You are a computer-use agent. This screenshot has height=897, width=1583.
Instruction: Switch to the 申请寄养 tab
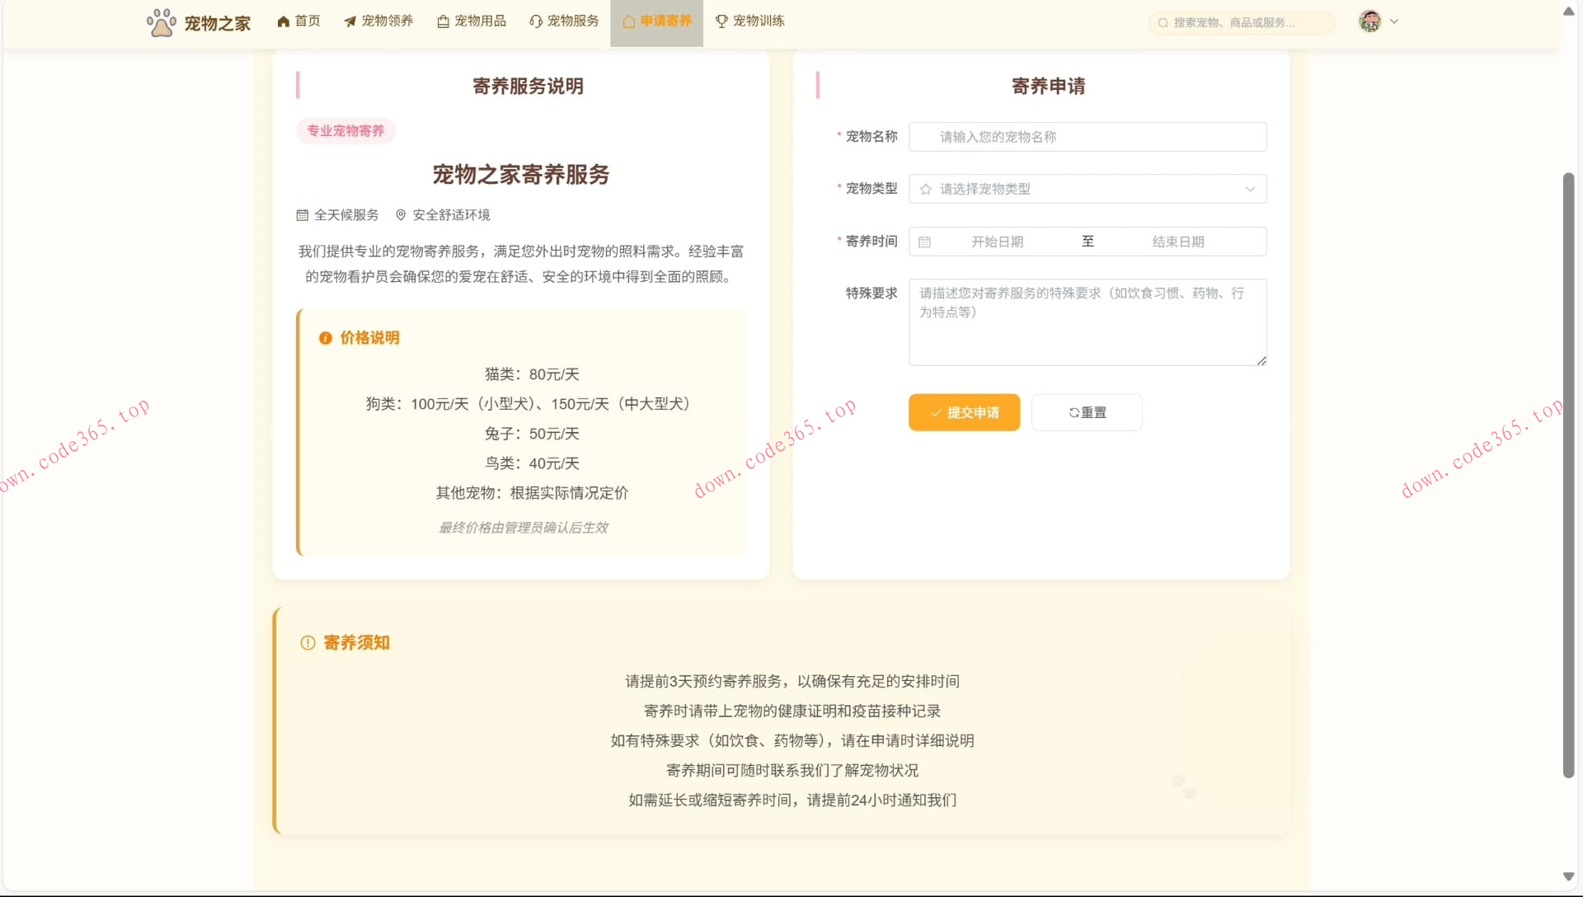pyautogui.click(x=656, y=21)
